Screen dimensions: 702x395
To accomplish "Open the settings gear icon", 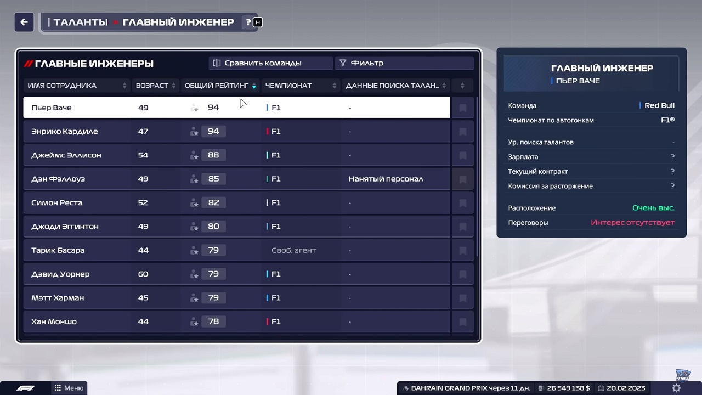I will (676, 388).
